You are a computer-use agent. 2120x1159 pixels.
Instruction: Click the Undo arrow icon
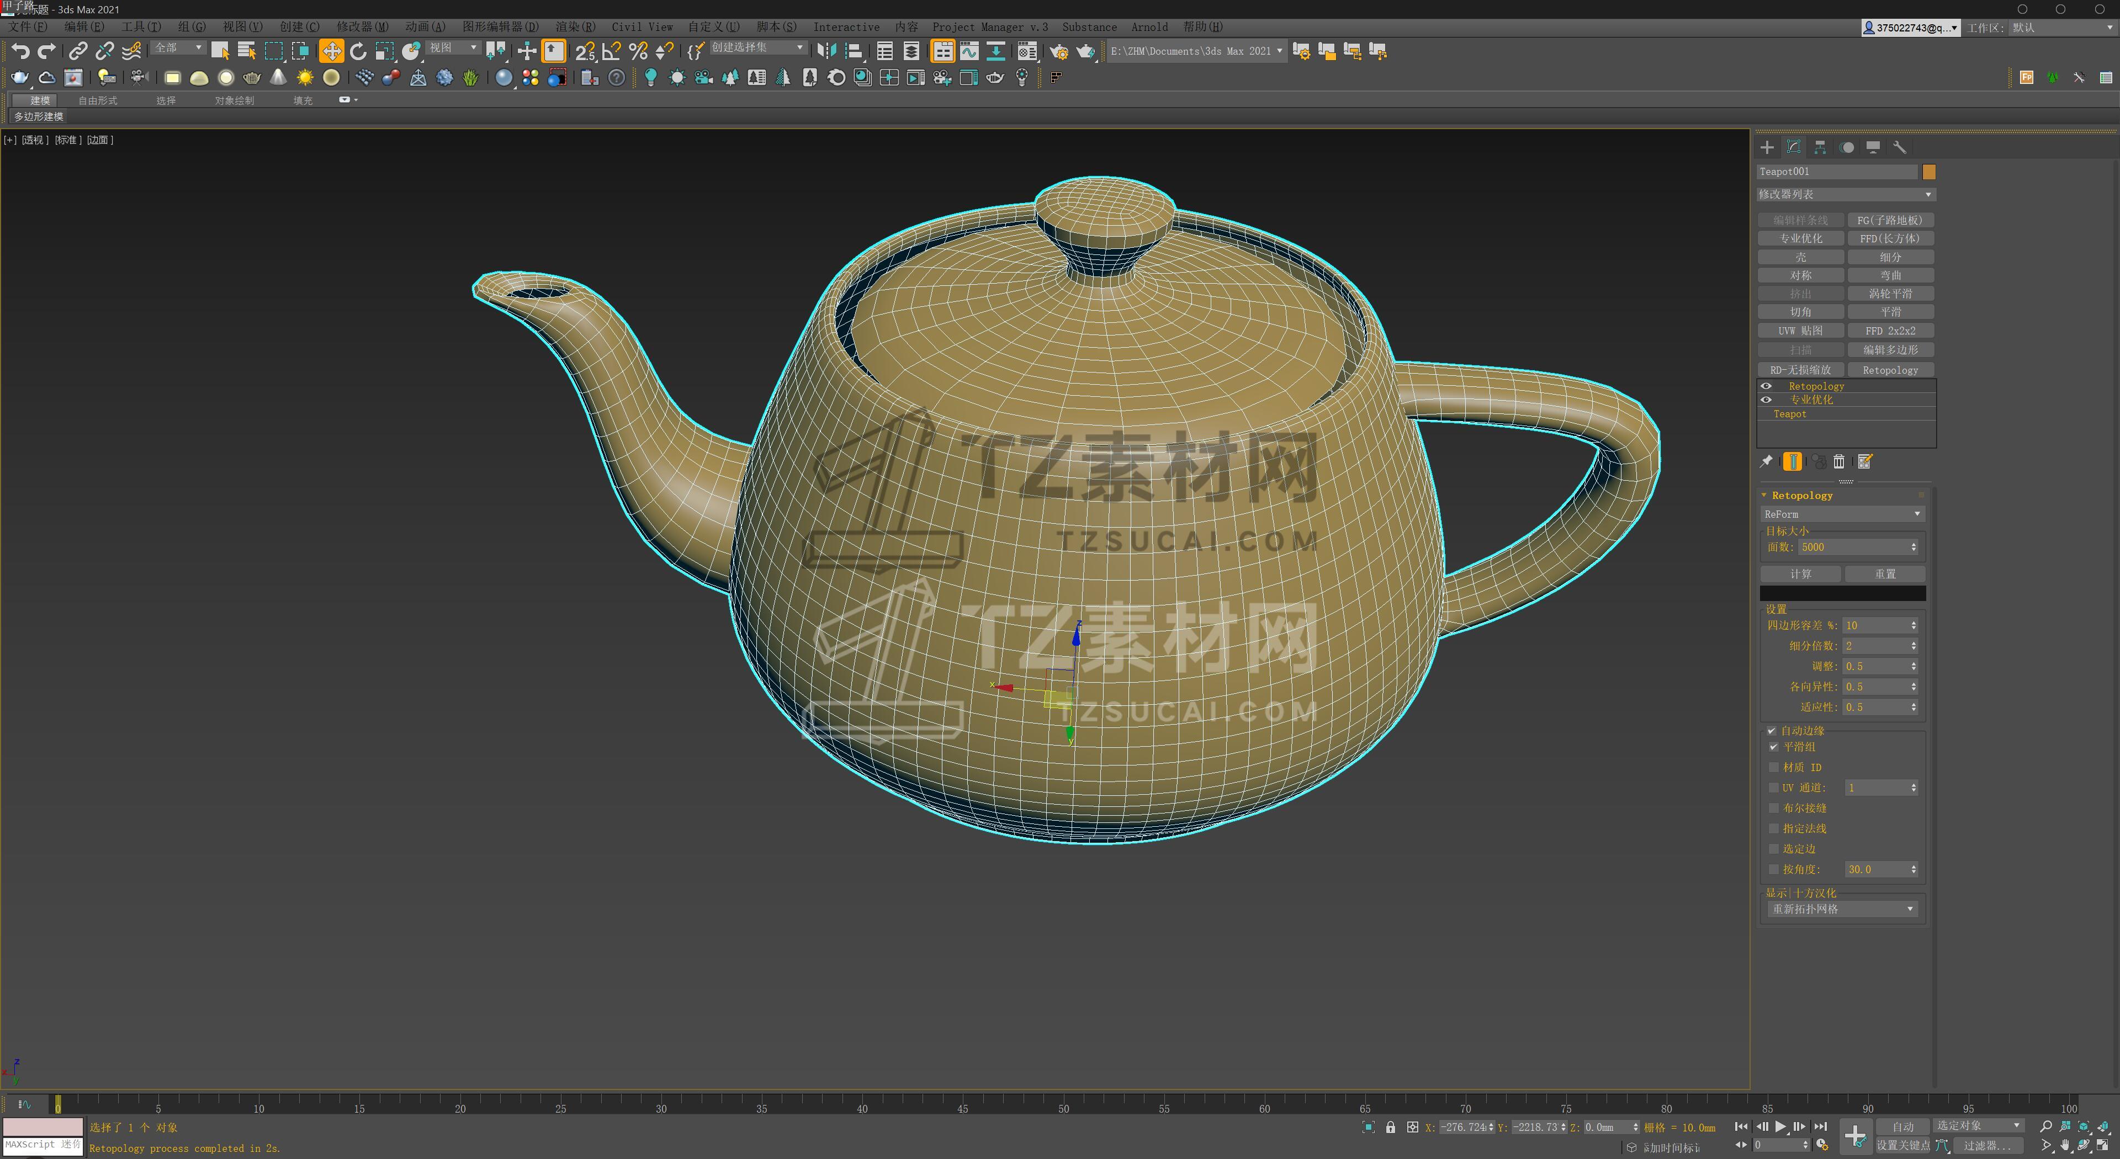(x=20, y=52)
